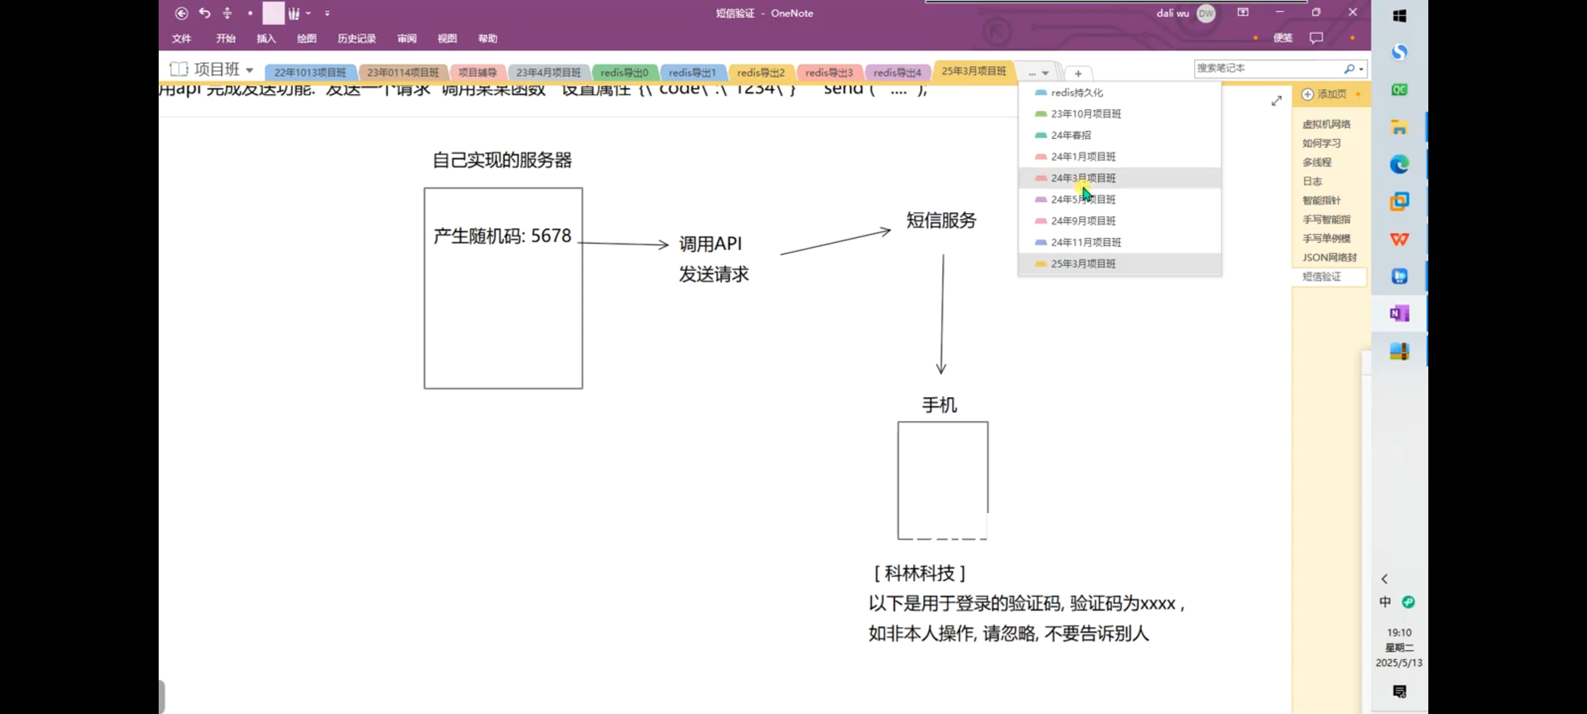Click the Back navigation arrow icon
1587x714 pixels.
tap(181, 13)
